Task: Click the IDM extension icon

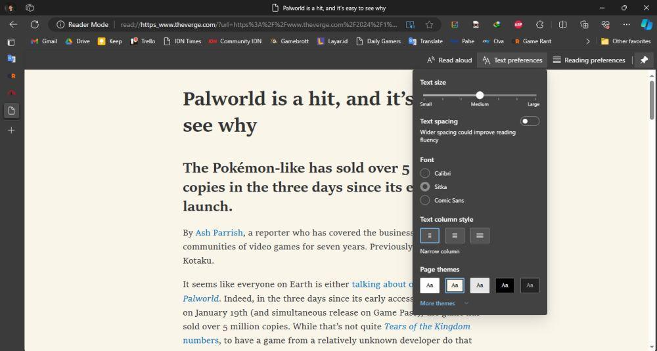Action: 497,25
